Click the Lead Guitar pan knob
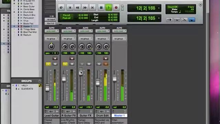 point(52,46)
